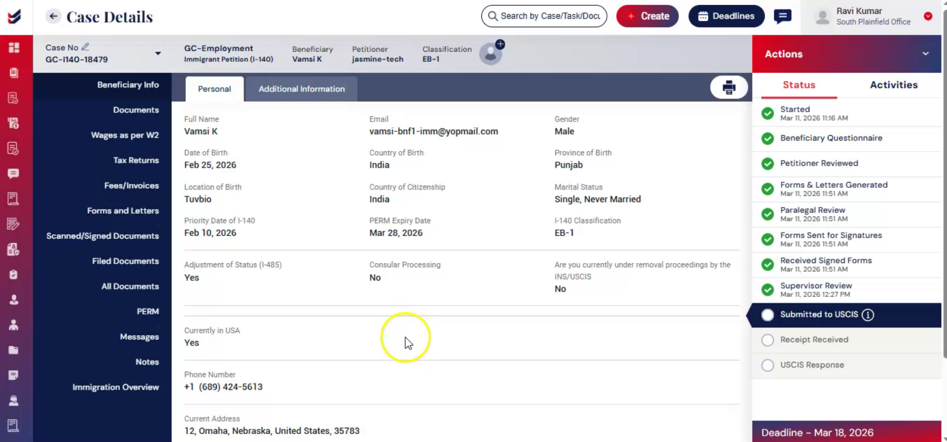947x442 pixels.
Task: Select the USCIS Response status circle
Action: pyautogui.click(x=767, y=365)
